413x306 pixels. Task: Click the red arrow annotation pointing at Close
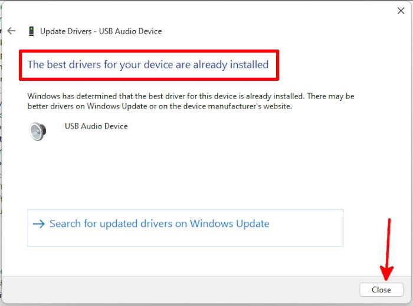(x=387, y=249)
